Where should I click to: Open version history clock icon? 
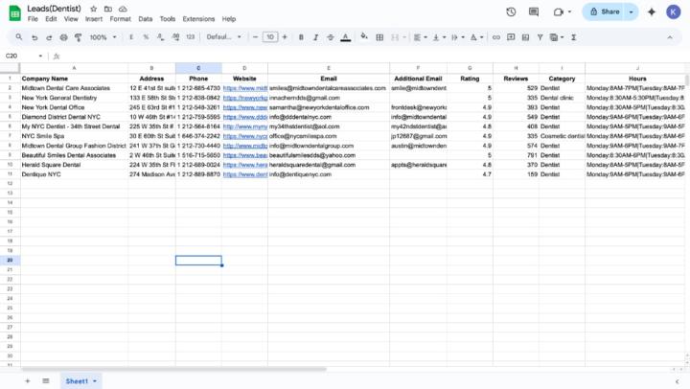point(511,11)
